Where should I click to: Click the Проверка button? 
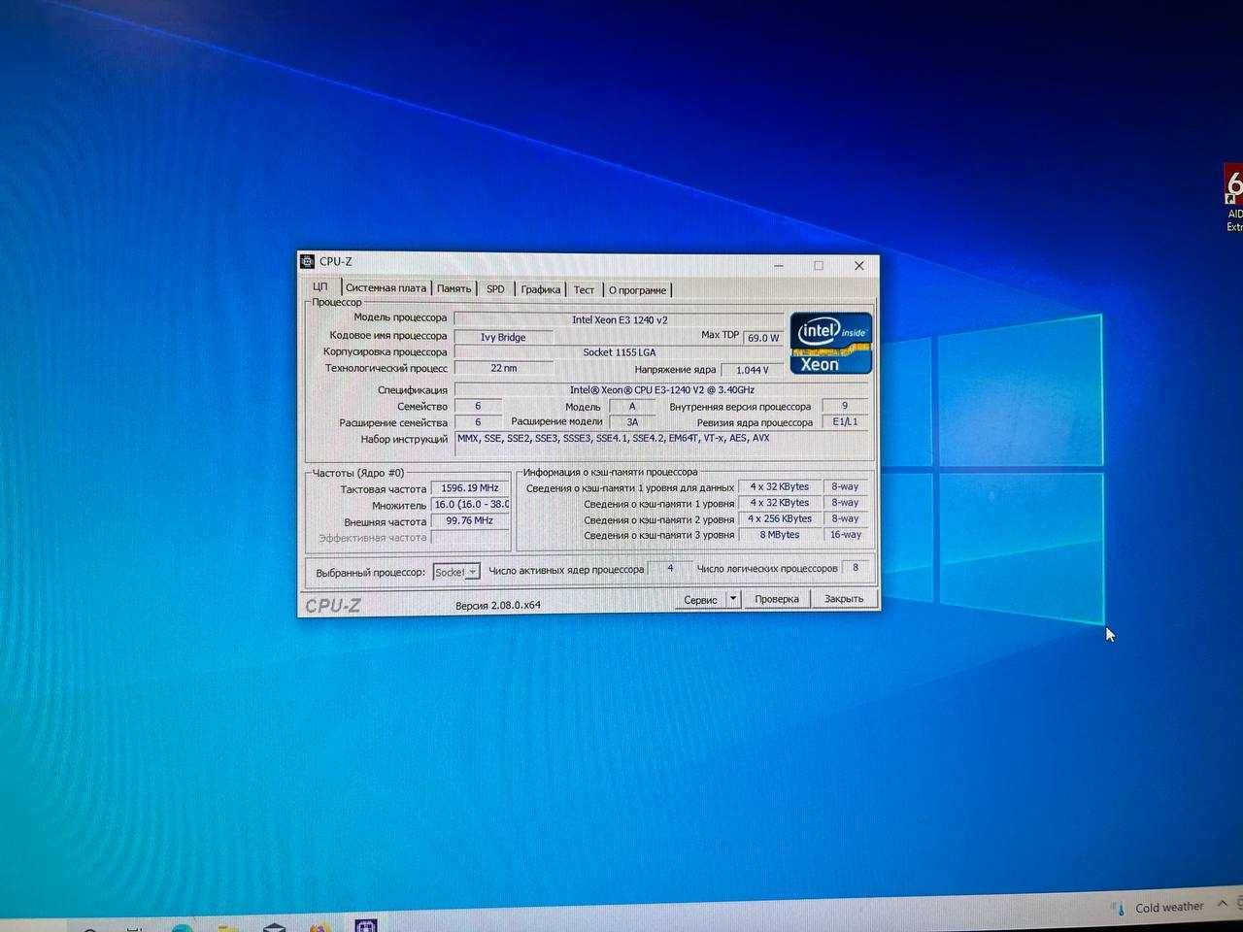pos(777,599)
